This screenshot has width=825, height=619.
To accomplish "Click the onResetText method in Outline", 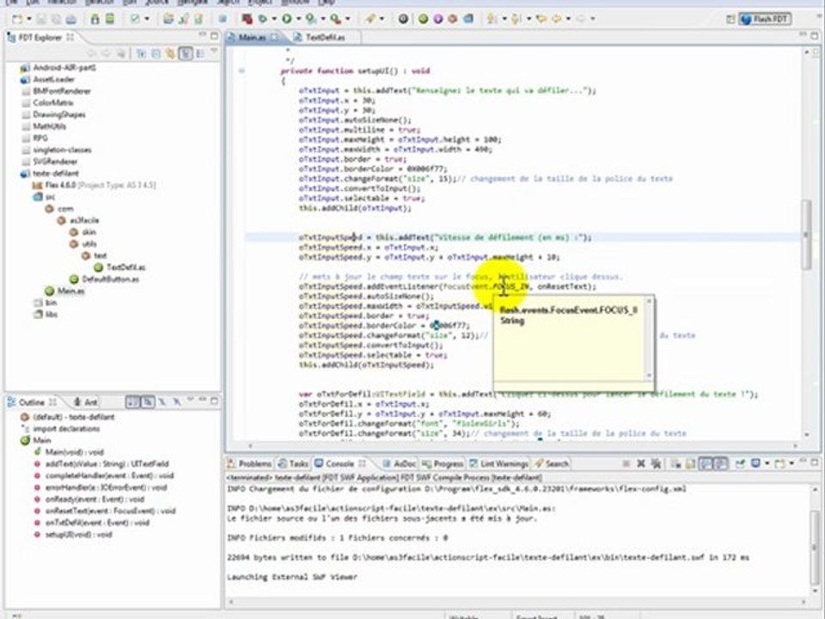I will tap(108, 511).
